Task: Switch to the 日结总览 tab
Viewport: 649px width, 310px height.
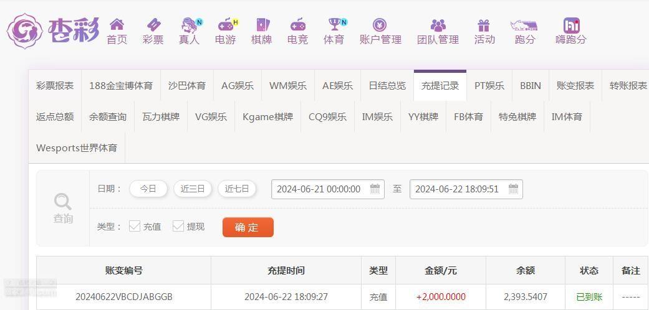Action: click(x=387, y=85)
